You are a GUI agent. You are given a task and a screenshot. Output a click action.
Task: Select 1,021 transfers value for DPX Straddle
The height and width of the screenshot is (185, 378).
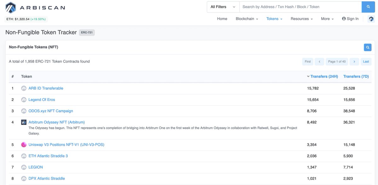[312, 179]
